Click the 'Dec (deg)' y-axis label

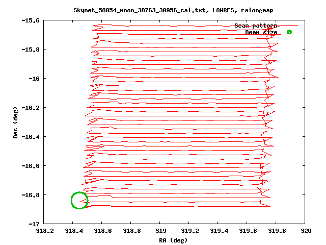coord(15,122)
